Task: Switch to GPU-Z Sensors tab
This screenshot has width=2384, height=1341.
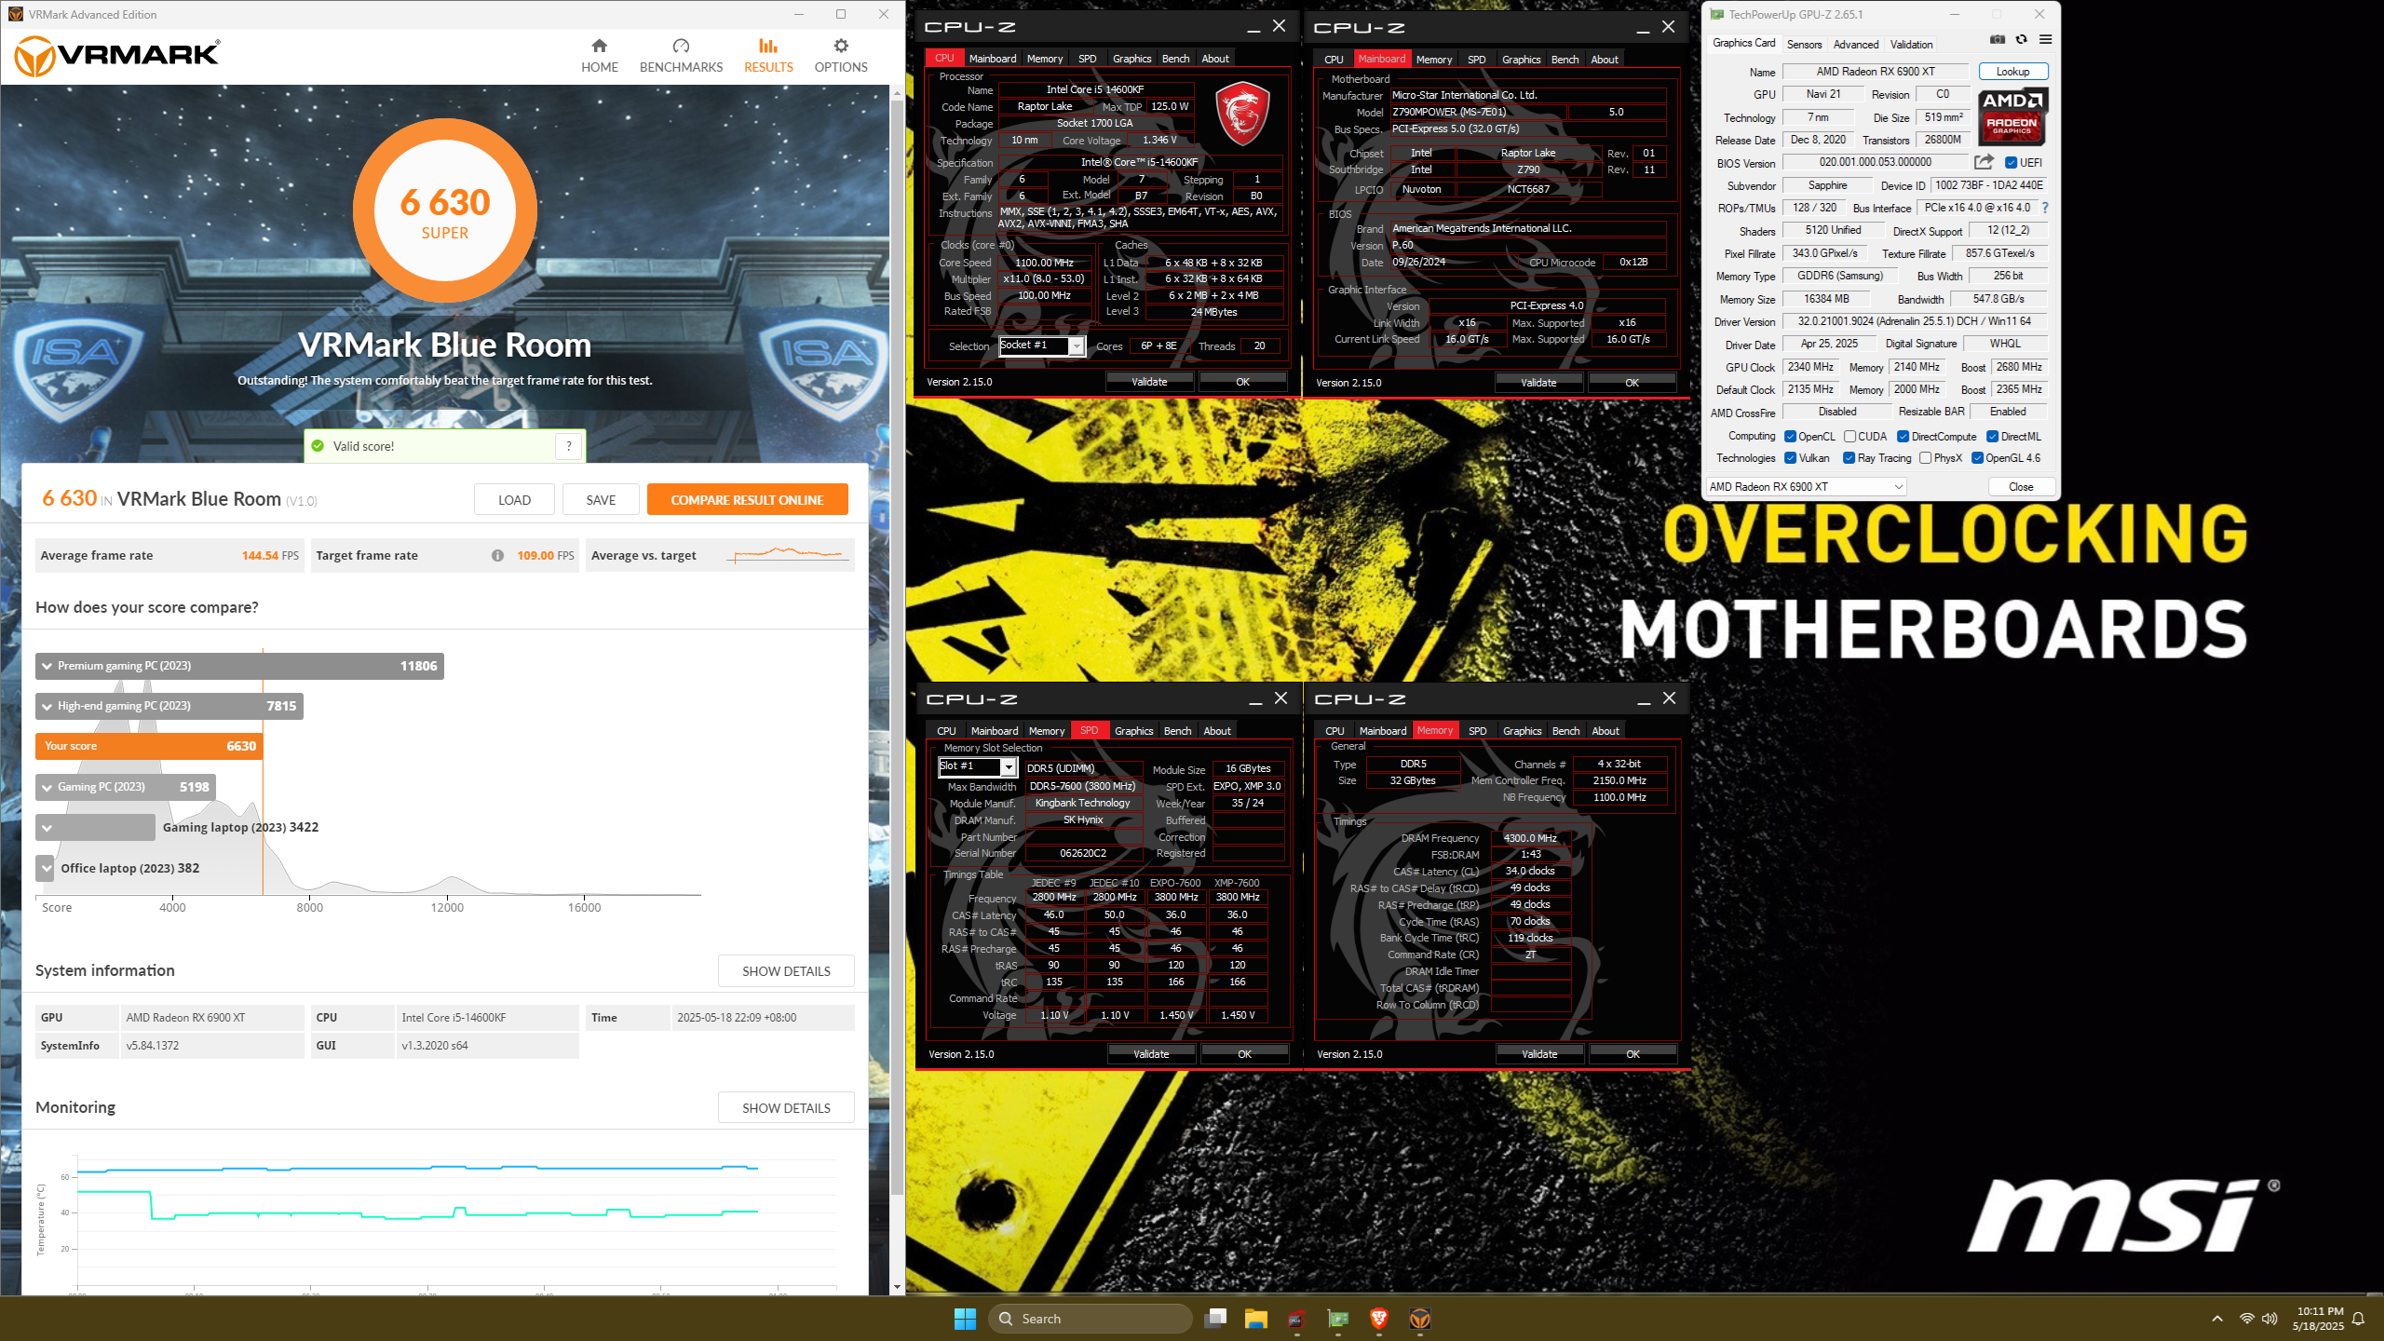Action: 1804,44
